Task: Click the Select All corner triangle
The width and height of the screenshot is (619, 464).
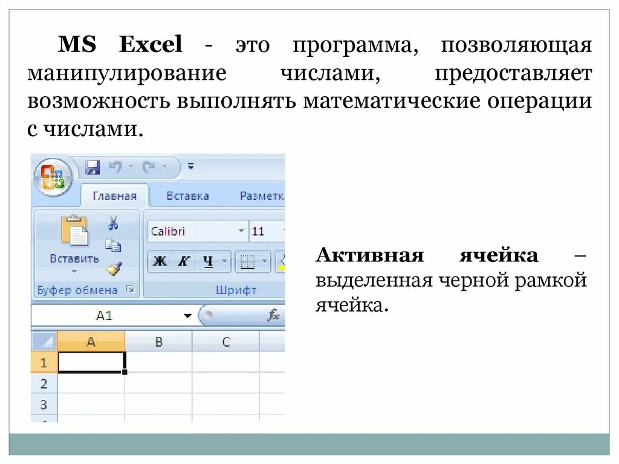Action: 44,341
